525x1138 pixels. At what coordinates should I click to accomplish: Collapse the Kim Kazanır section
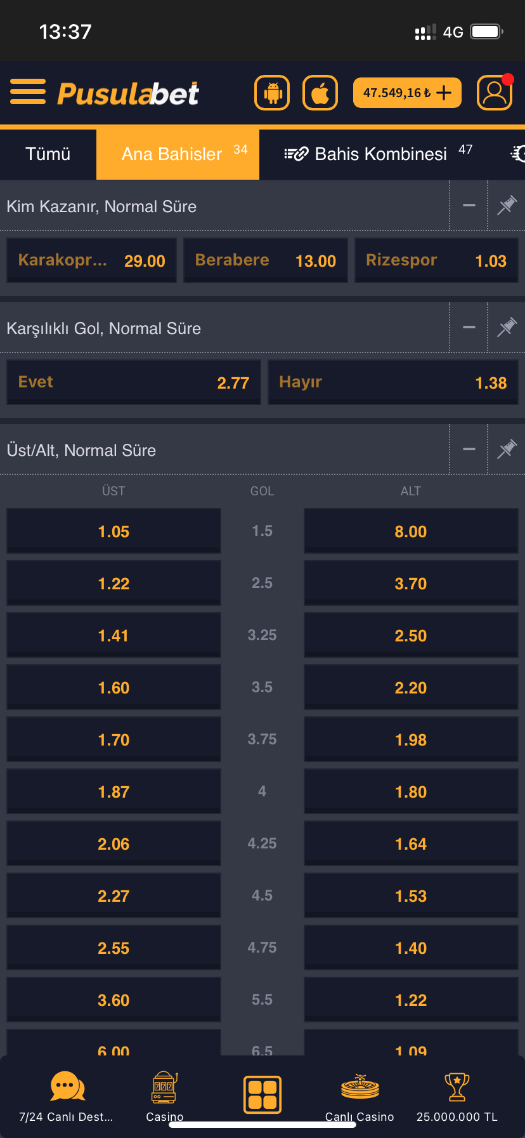tap(469, 204)
